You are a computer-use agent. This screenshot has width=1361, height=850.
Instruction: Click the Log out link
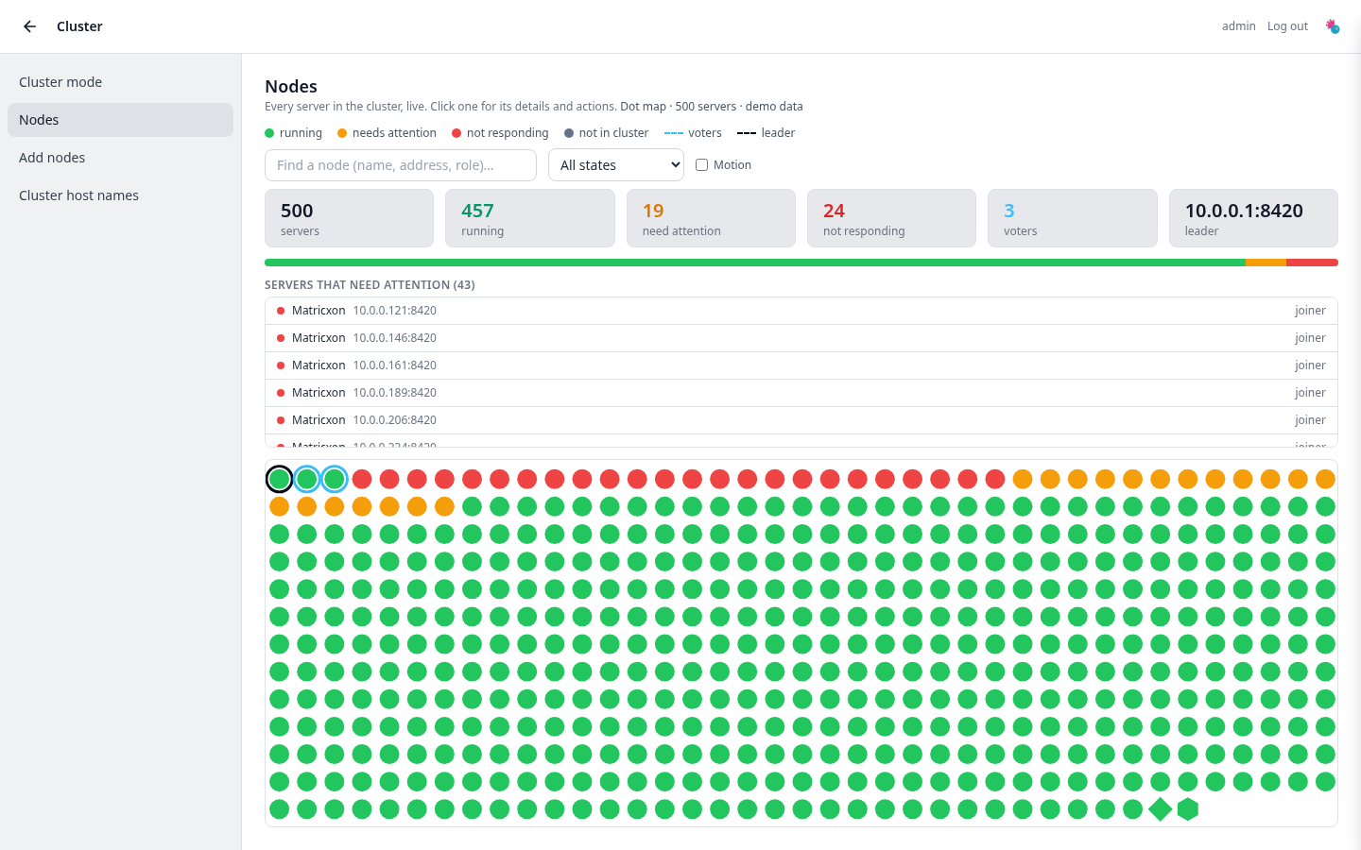click(x=1287, y=26)
